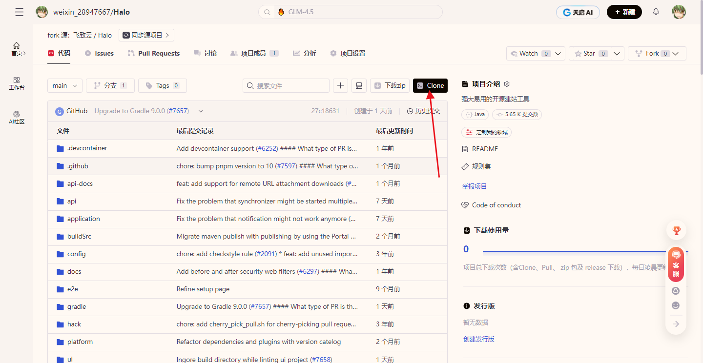This screenshot has height=363, width=703.
Task: Click the 同步源项目 button
Action: 146,35
